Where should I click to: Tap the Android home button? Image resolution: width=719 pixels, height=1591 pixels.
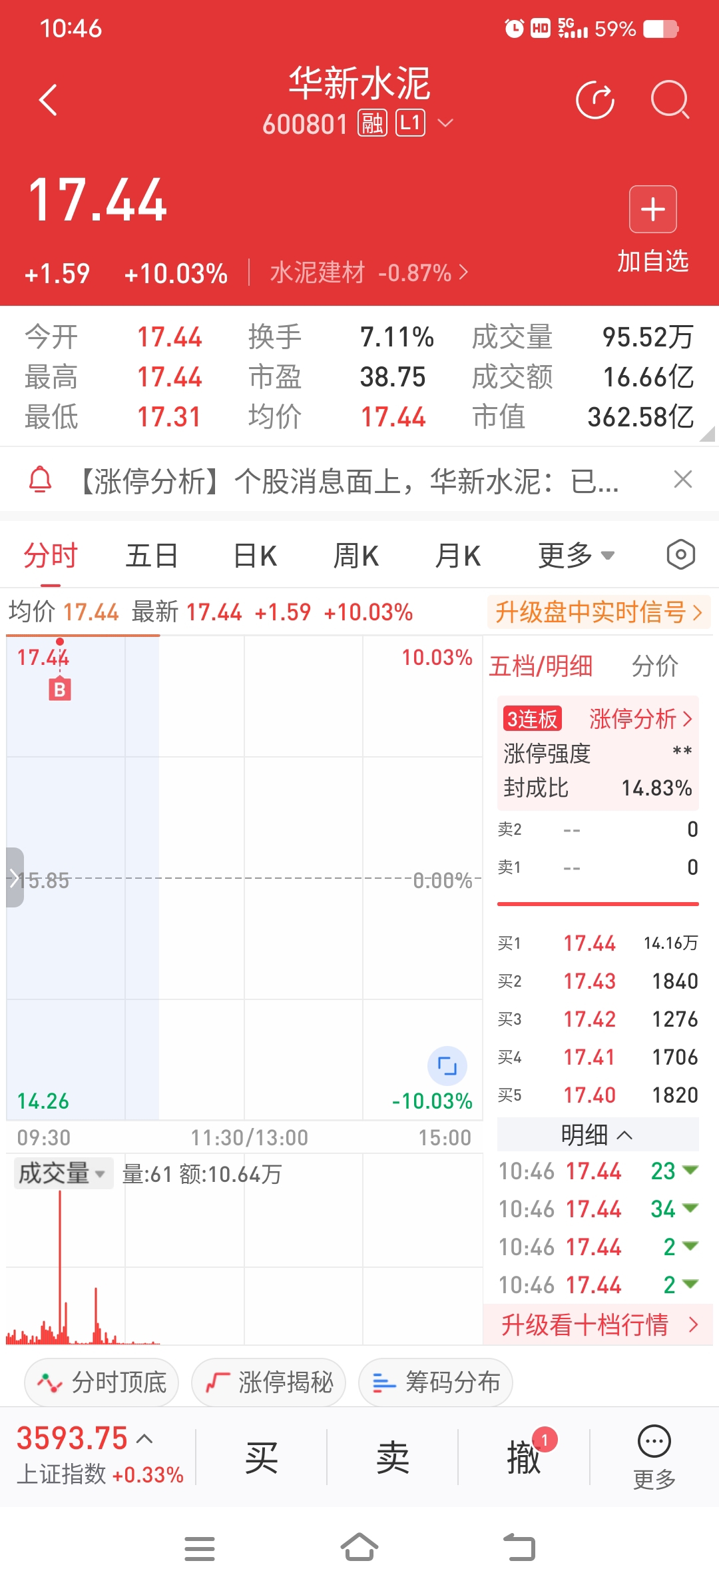[359, 1548]
